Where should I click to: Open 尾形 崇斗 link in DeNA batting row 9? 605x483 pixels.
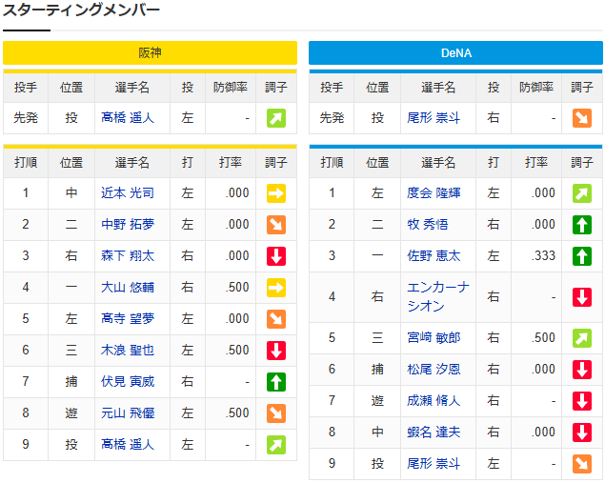434,463
